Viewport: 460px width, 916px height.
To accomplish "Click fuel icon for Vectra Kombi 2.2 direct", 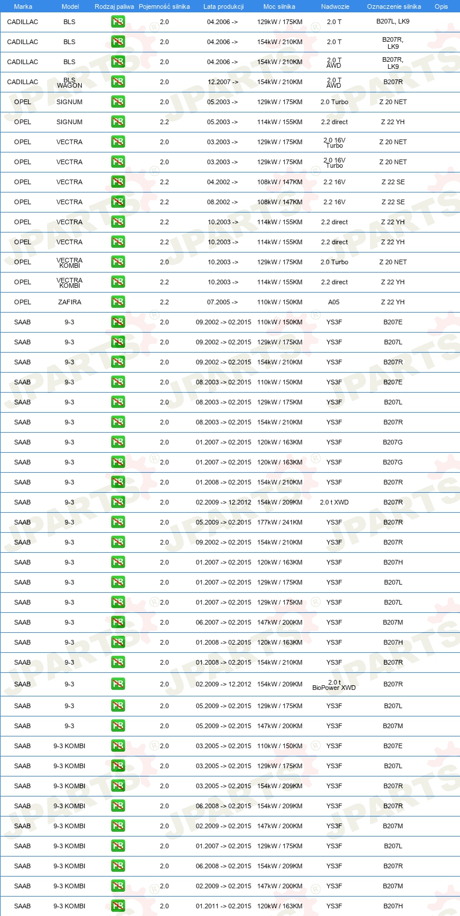I will click(118, 282).
